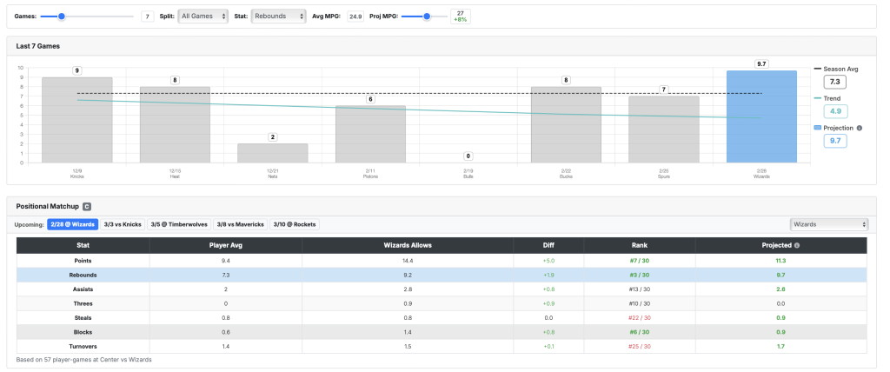Click the blue Wizards projection bar

[x=761, y=116]
